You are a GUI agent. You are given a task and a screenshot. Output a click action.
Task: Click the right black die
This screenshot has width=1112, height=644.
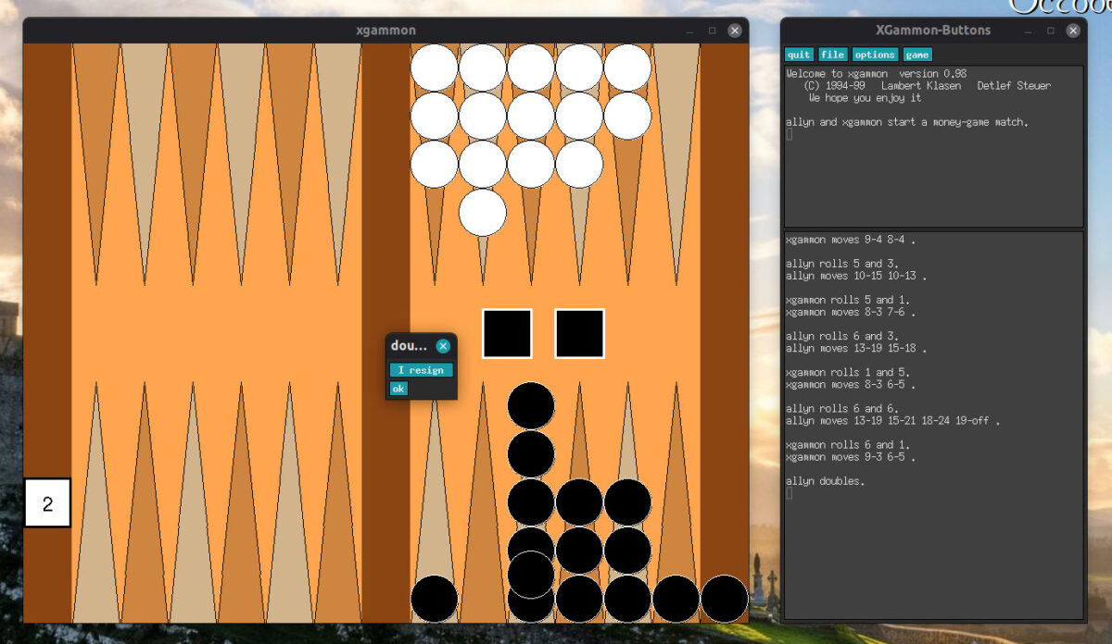click(580, 334)
